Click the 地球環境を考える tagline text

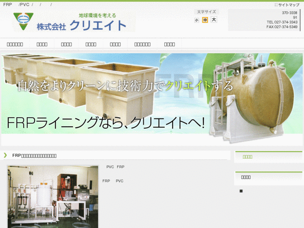(97, 15)
